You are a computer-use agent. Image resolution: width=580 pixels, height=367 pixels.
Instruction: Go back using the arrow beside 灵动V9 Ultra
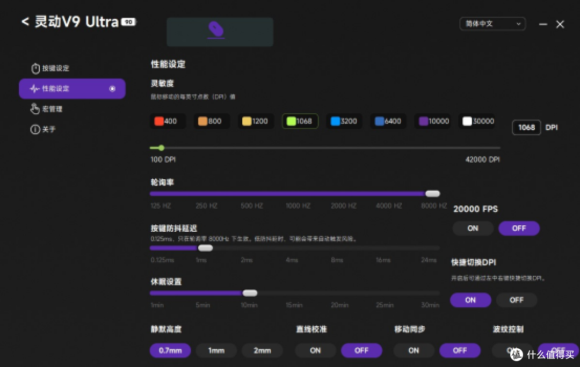coord(25,22)
